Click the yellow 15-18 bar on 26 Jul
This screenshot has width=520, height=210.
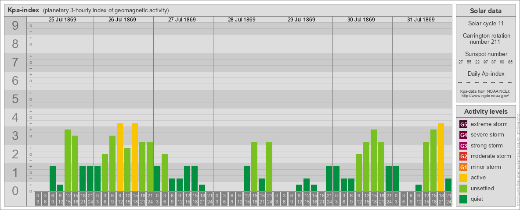pos(135,157)
